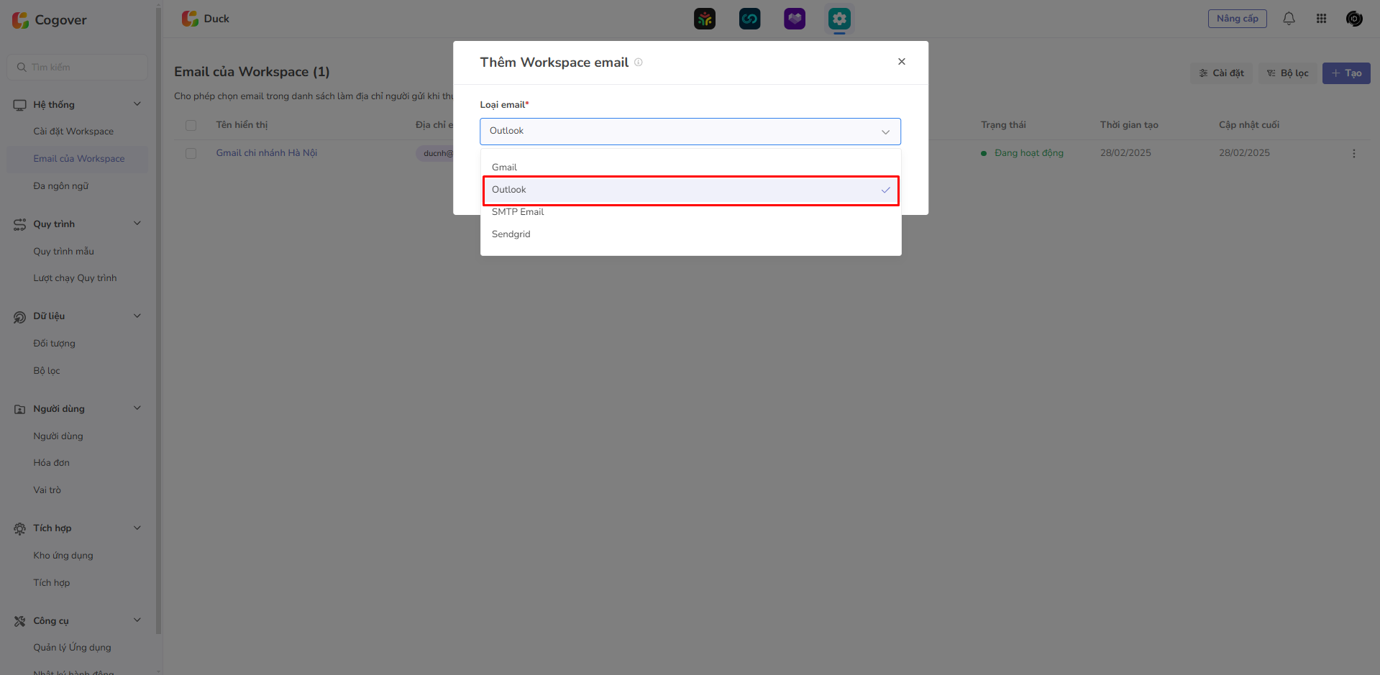Click the notification bell icon
Image resolution: width=1380 pixels, height=675 pixels.
click(x=1289, y=19)
